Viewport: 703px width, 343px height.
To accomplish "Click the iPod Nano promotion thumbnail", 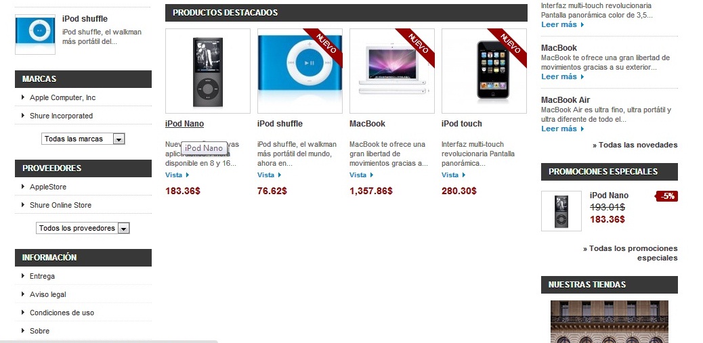I will 561,211.
